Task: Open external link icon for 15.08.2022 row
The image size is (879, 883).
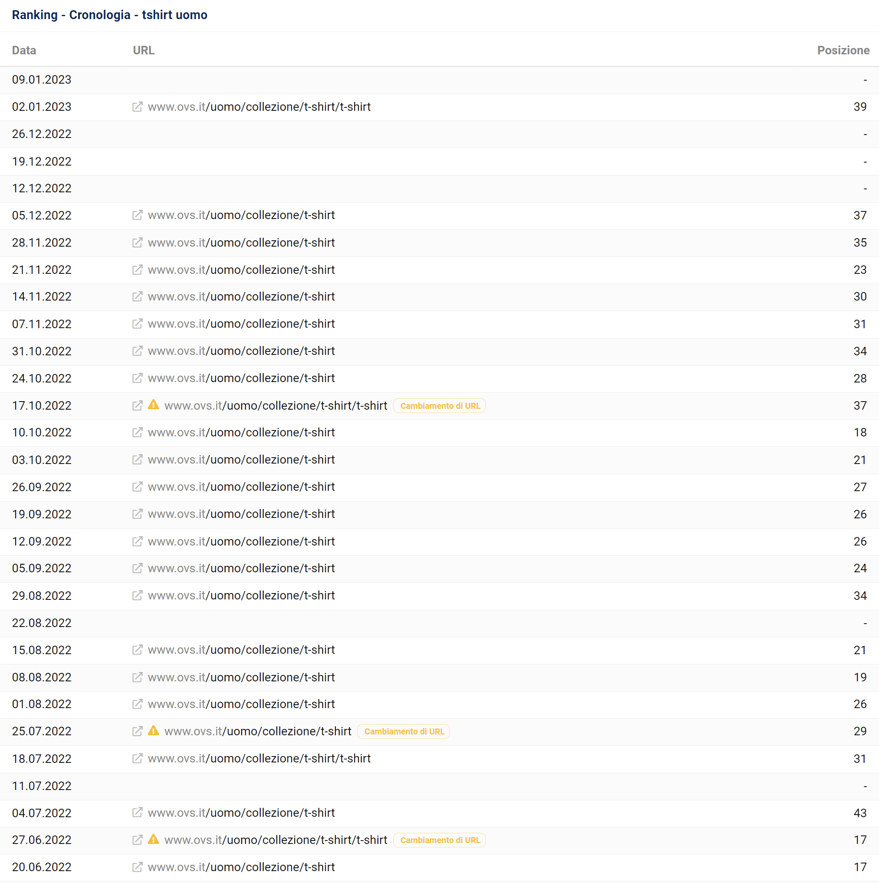Action: click(137, 650)
